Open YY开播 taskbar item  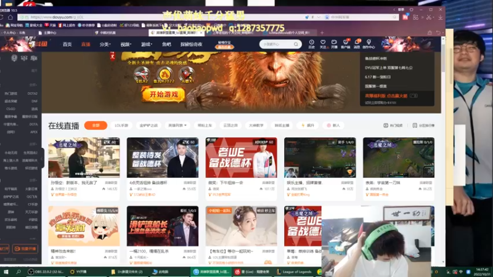pyautogui.click(x=79, y=271)
